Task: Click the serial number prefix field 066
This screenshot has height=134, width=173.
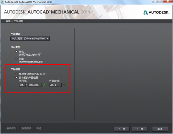Action: click(22, 85)
